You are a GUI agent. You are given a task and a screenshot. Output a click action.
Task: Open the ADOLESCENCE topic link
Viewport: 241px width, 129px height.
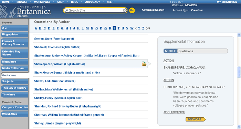[174, 112]
